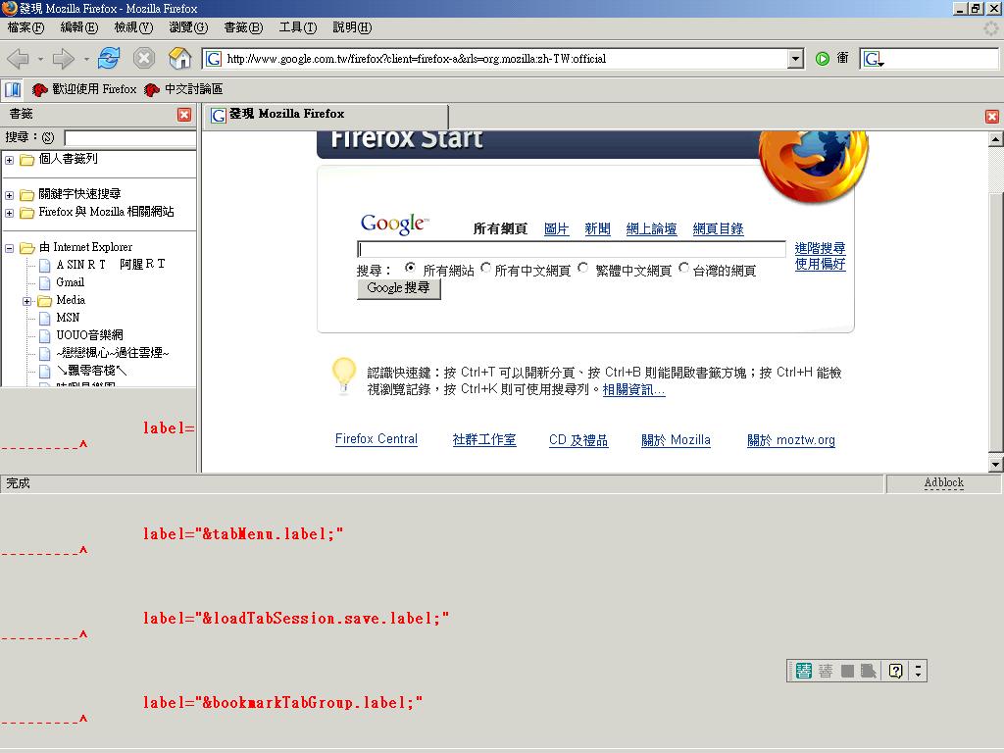Open the search engine selector Google icon
The image size is (1004, 753).
point(874,59)
